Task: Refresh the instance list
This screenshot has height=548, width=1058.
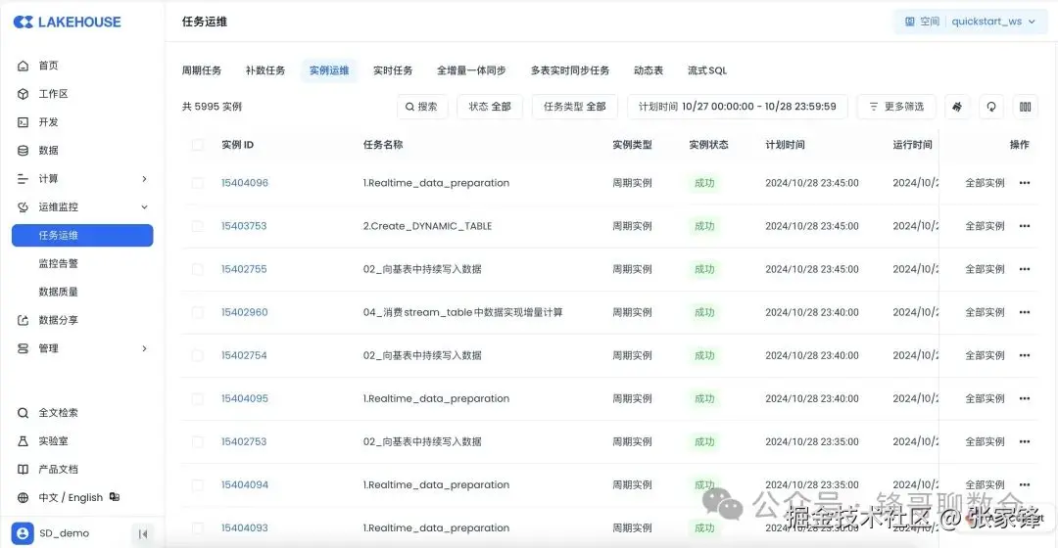Action: (x=991, y=107)
